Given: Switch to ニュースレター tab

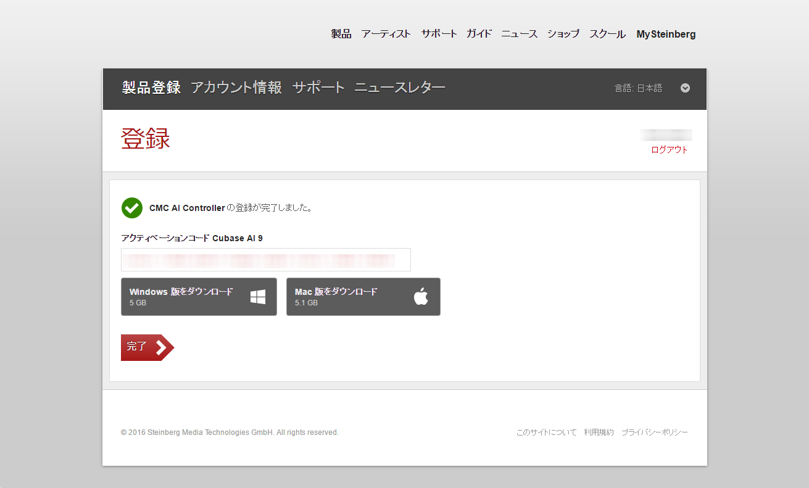Looking at the screenshot, I should 400,88.
